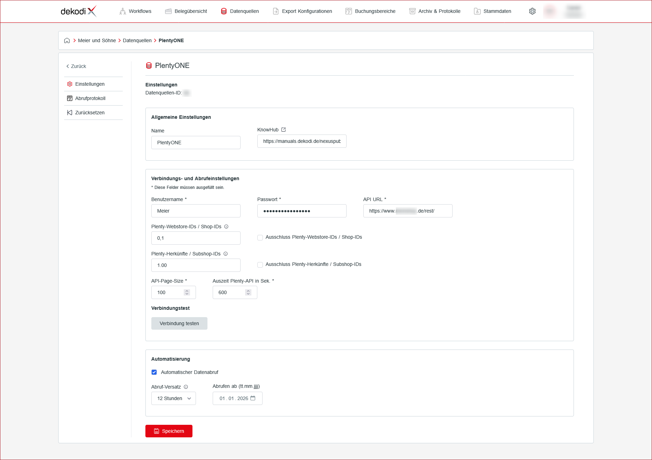The width and height of the screenshot is (652, 460).
Task: Click the blurred user avatar
Action: tap(550, 11)
